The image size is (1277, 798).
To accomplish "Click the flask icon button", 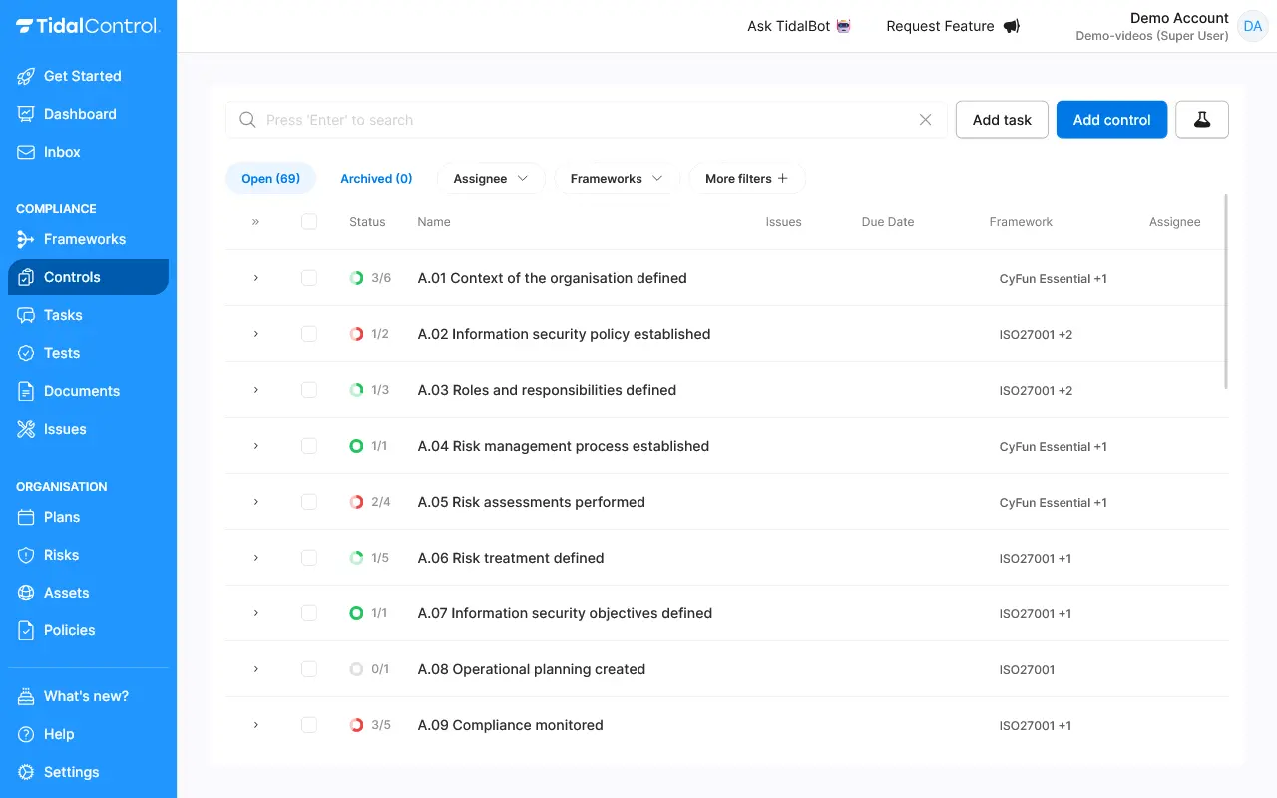I will [x=1202, y=120].
